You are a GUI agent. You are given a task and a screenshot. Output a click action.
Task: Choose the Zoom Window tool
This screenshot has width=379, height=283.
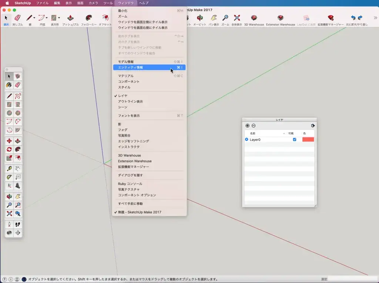(x=18, y=205)
